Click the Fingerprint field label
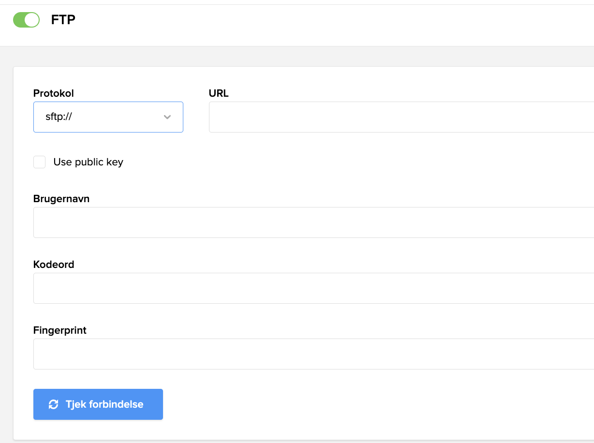 pos(60,330)
